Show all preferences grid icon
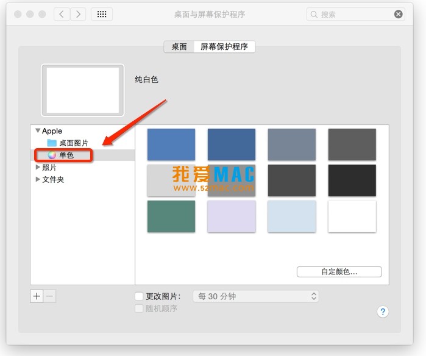The image size is (426, 356). coord(102,14)
